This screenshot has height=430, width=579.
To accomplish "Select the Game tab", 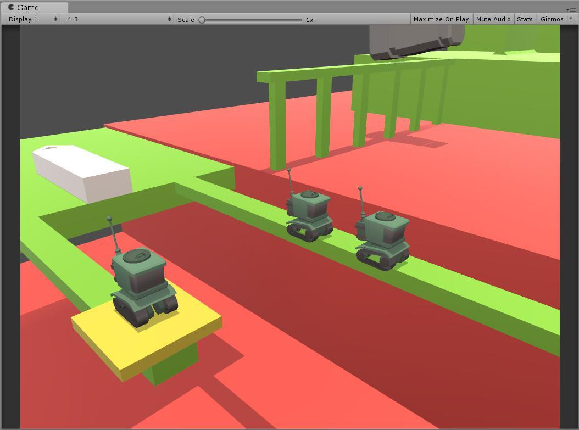I will click(35, 7).
